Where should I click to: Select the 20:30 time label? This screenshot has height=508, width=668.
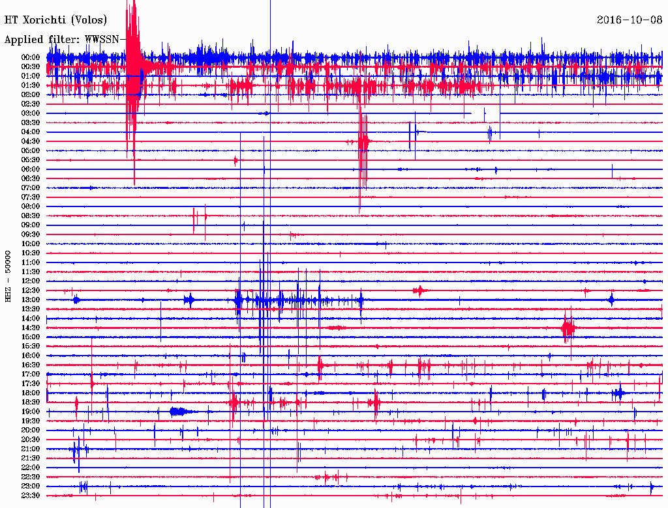click(x=31, y=440)
